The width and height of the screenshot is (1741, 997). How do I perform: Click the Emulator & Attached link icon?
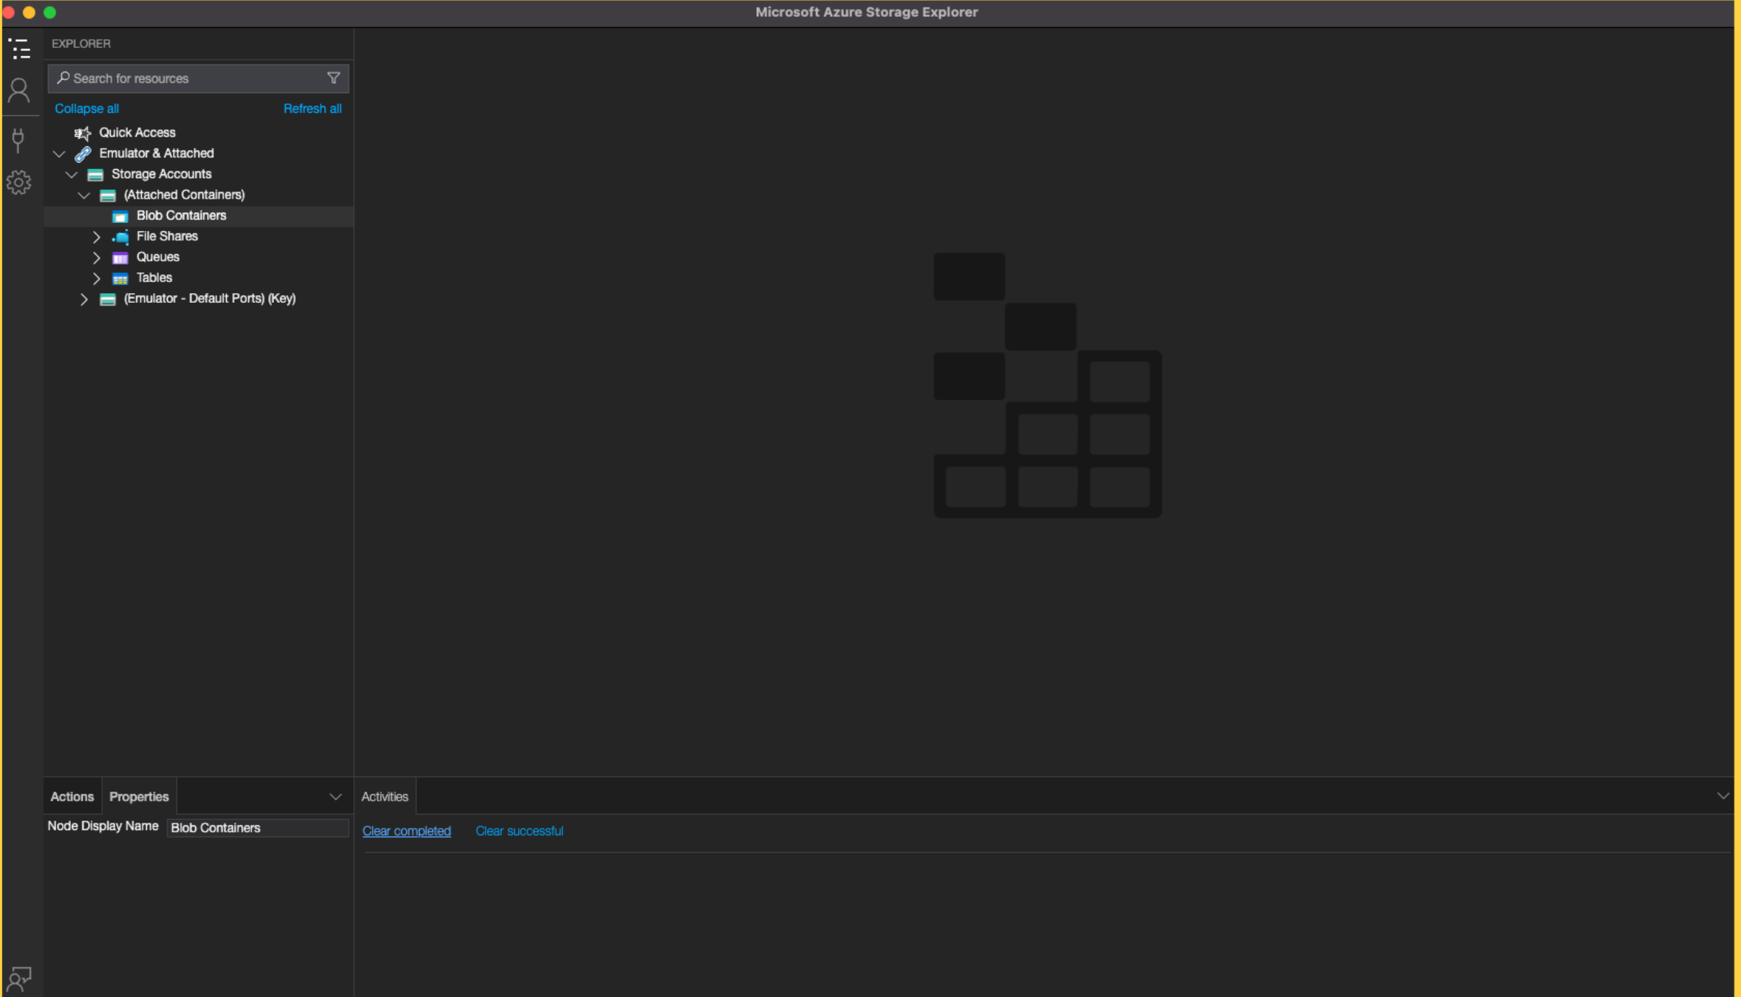(x=83, y=154)
